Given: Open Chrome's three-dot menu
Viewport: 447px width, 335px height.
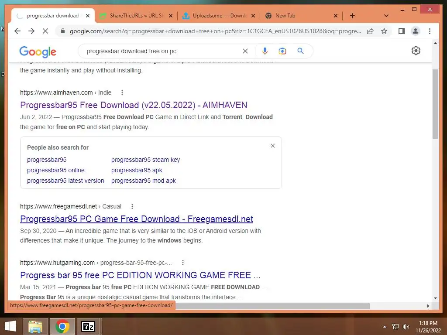Looking at the screenshot, I should [x=430, y=31].
